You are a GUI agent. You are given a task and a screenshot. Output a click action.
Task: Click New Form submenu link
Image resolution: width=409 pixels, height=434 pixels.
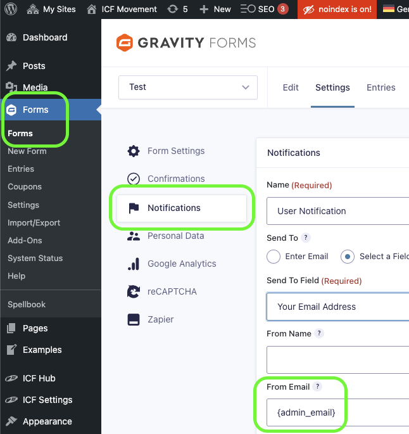tap(27, 151)
